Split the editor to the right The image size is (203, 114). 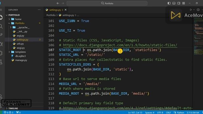click(198, 10)
